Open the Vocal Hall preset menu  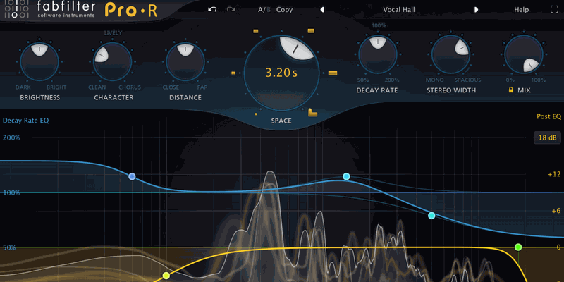(399, 10)
